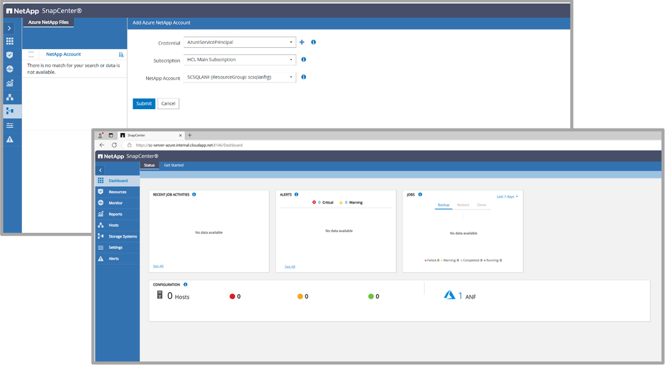Screen dimensions: 666x366
Task: Open Storage Systems icon in the back window sidebar
Action: [x=9, y=111]
